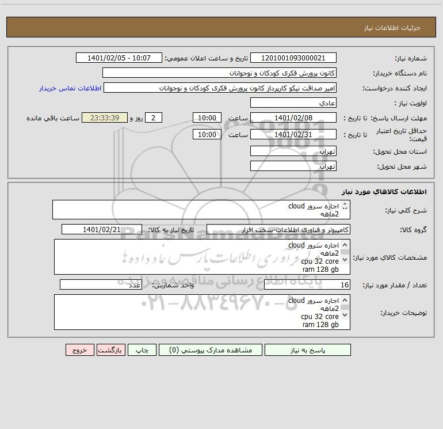Click the price validity date 1401/02/31

click(293, 134)
